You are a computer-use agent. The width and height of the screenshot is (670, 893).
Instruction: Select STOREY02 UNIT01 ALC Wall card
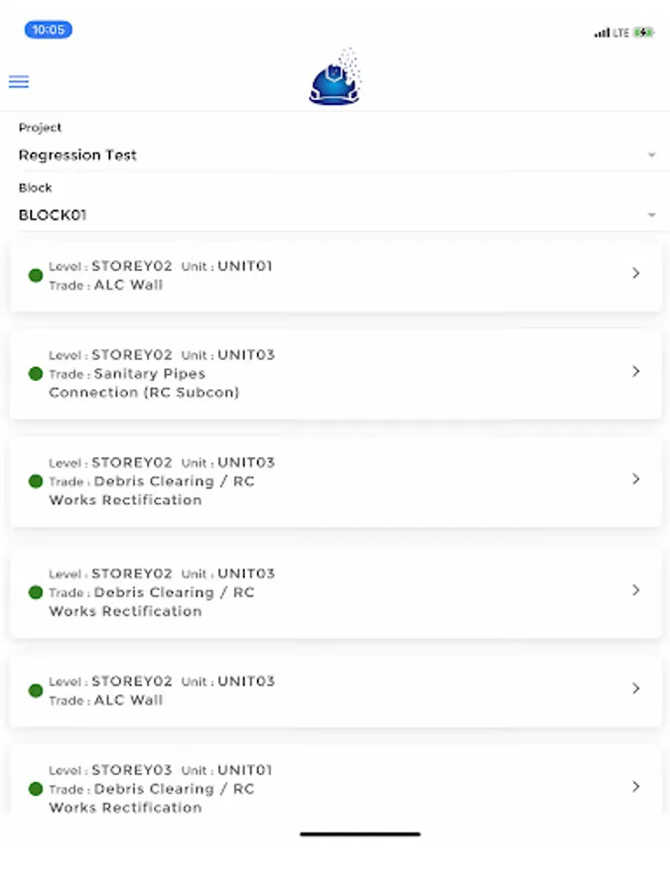335,275
